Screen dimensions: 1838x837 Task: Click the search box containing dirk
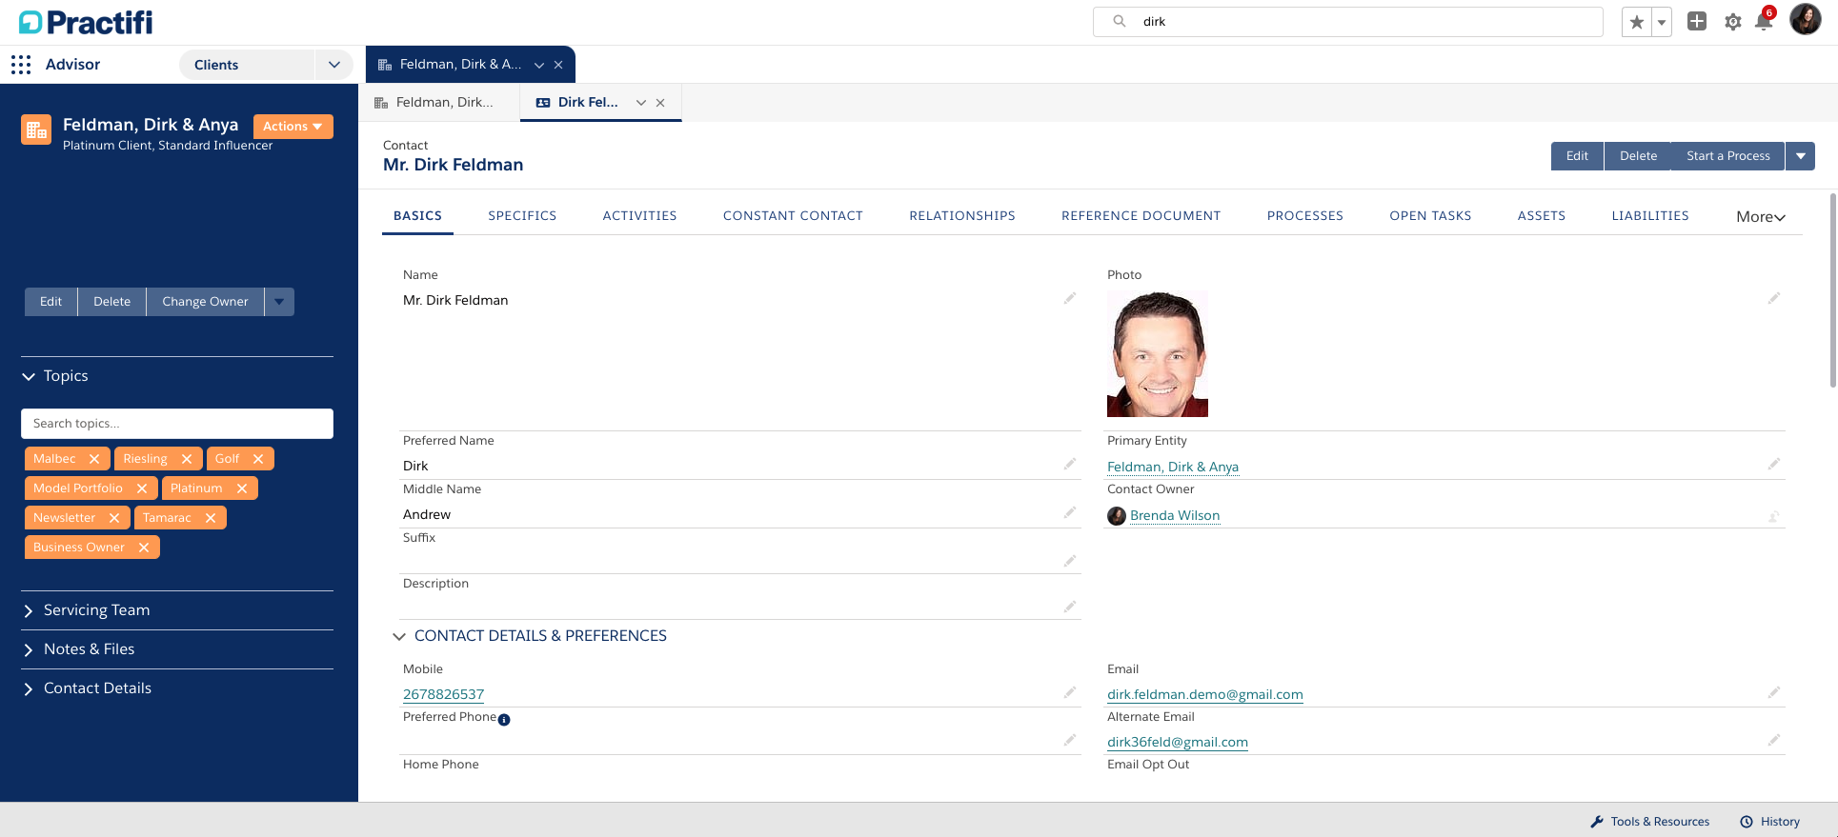tap(1348, 22)
